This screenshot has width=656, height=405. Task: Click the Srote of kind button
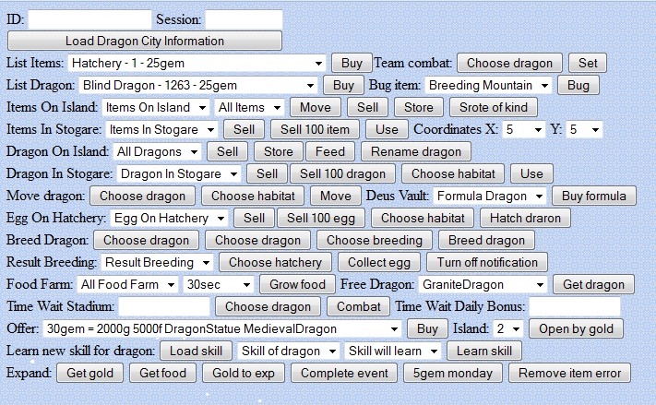click(x=494, y=108)
